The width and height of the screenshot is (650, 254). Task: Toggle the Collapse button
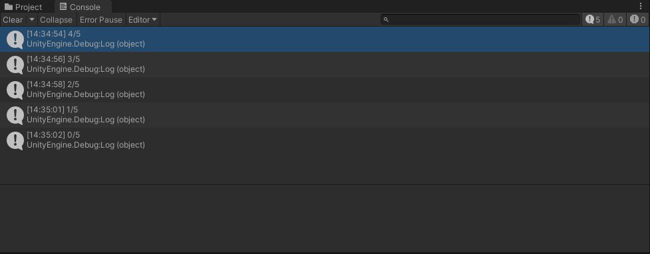coord(56,19)
